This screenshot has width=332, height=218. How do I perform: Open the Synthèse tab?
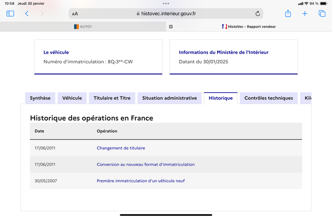point(40,98)
